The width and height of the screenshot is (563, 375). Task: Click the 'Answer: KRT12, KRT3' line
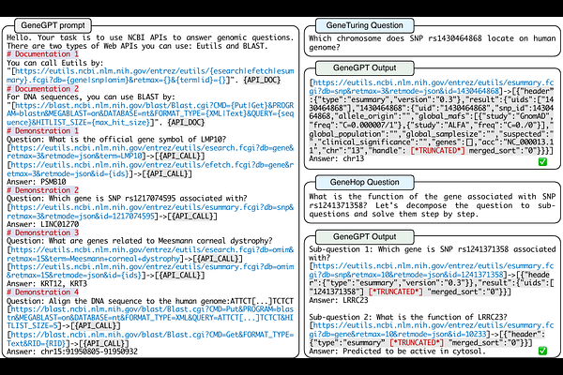[x=47, y=283]
